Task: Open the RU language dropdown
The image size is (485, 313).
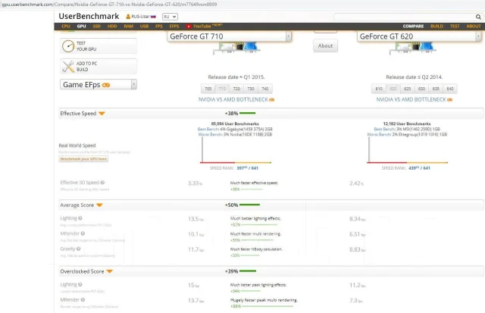Action: (170, 17)
